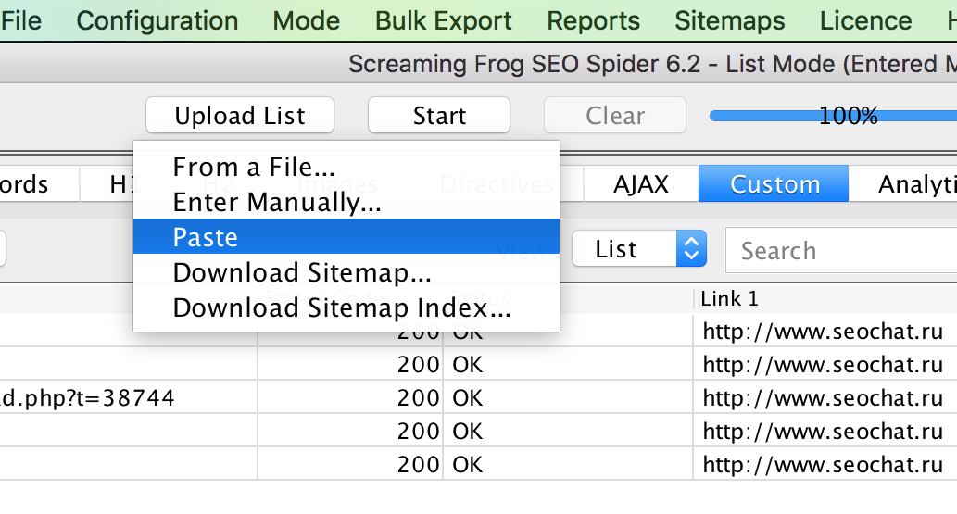Open the Reports menu
Image resolution: width=957 pixels, height=514 pixels.
coord(593,20)
